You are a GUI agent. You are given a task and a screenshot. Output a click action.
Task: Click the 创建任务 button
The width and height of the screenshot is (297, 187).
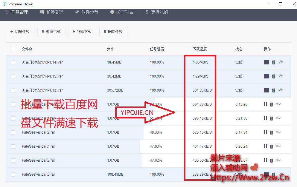[20, 32]
